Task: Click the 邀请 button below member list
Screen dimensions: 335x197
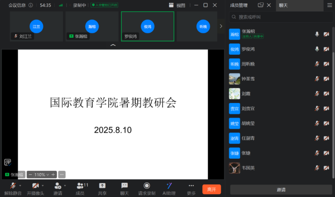Action: 281,190
